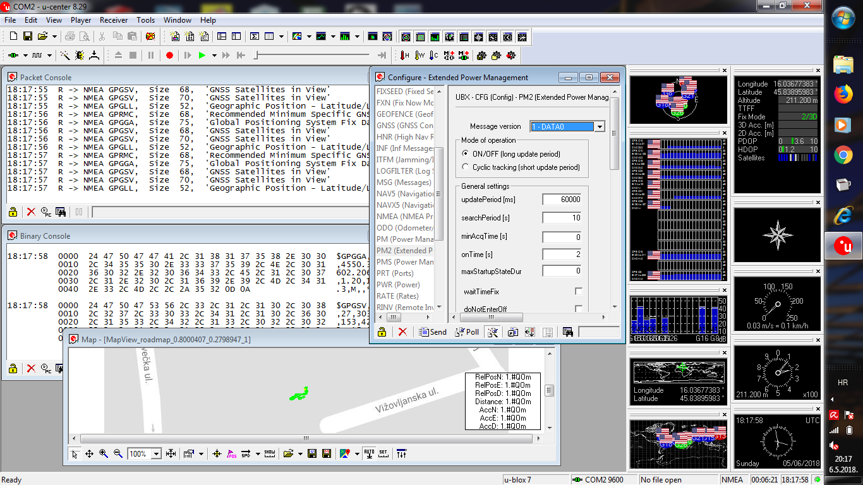Click the Map horizontal scrollbar
This screenshot has height=485, width=863.
[306, 438]
